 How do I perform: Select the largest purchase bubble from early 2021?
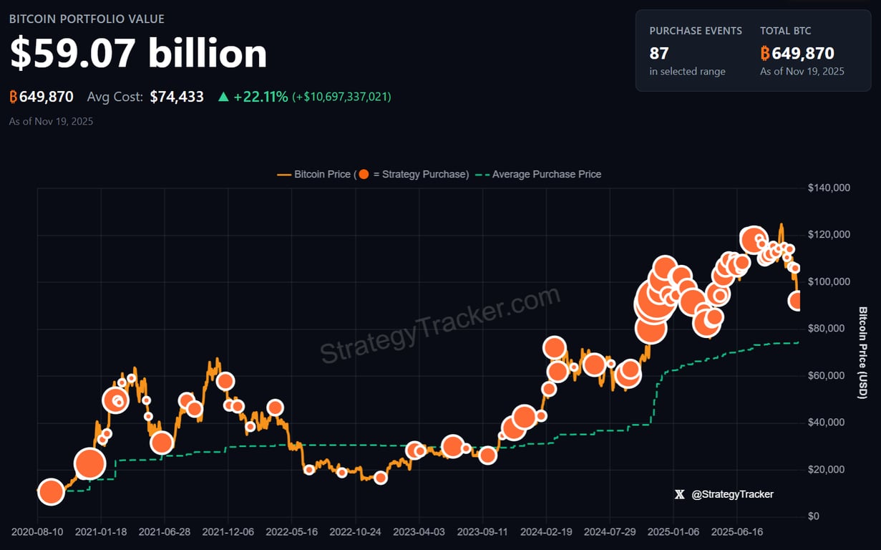tap(90, 463)
